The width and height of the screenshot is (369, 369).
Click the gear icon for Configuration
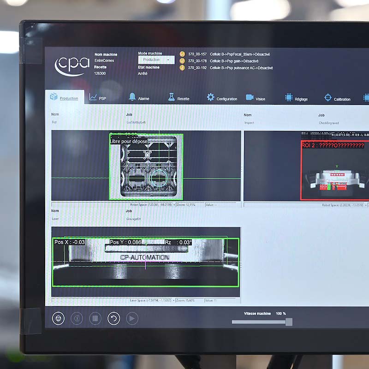[211, 97]
